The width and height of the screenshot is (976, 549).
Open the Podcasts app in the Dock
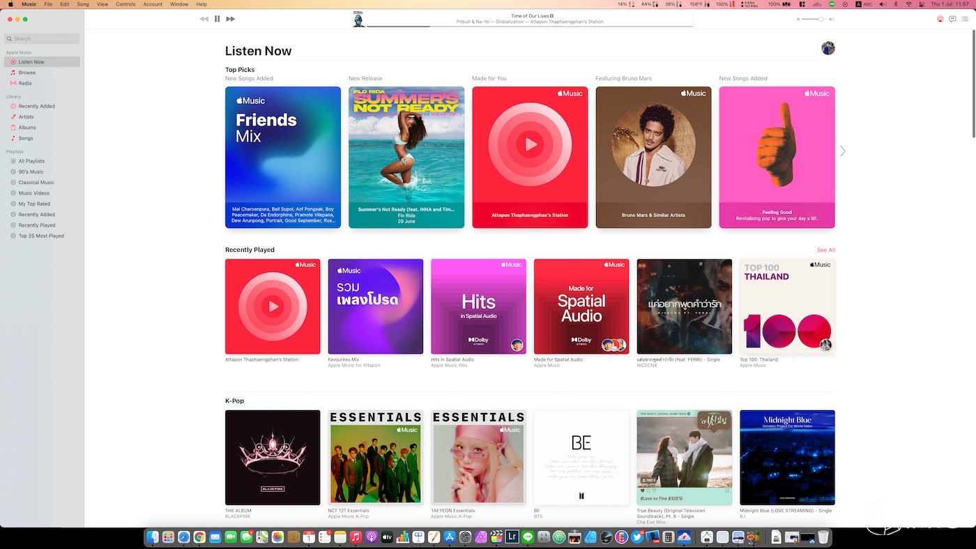(371, 537)
